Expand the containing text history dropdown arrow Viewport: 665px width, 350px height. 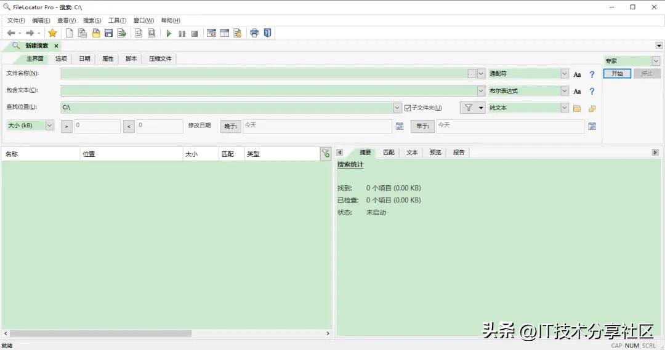click(x=481, y=90)
